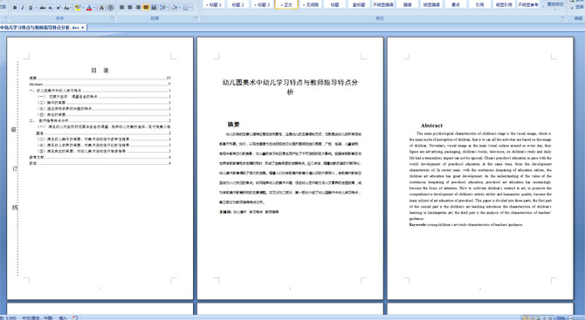This screenshot has width=585, height=320.
Task: Center the paragraph text
Action: [x=130, y=8]
